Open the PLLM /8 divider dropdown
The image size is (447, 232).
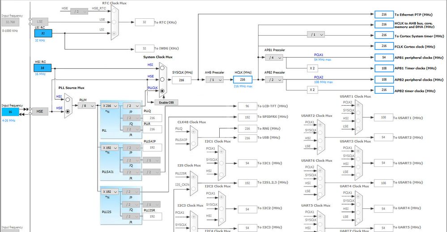point(87,106)
